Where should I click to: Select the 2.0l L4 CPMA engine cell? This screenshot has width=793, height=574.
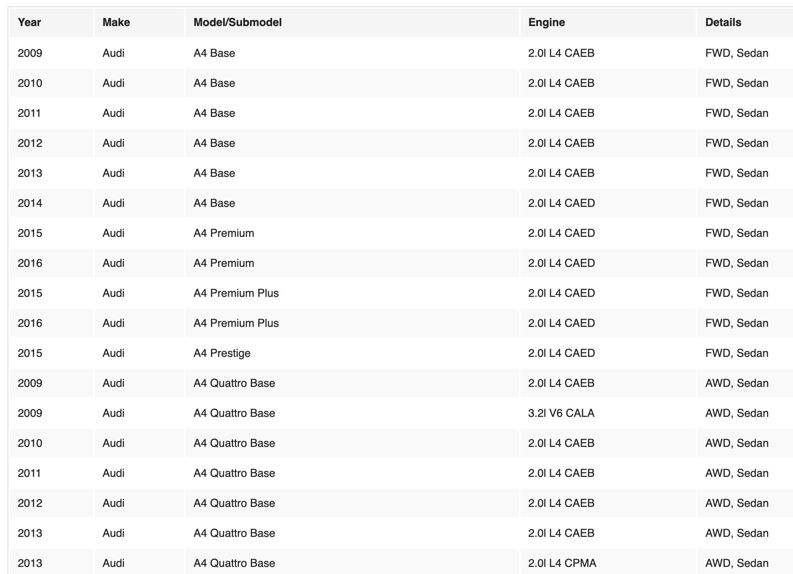click(x=562, y=563)
